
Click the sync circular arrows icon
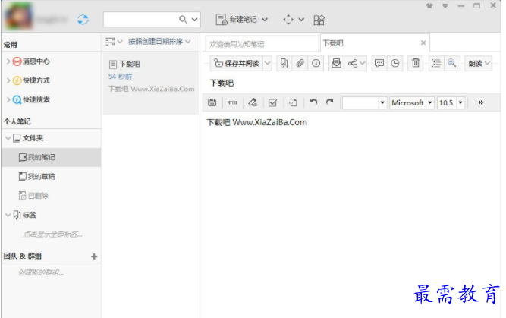tap(83, 20)
